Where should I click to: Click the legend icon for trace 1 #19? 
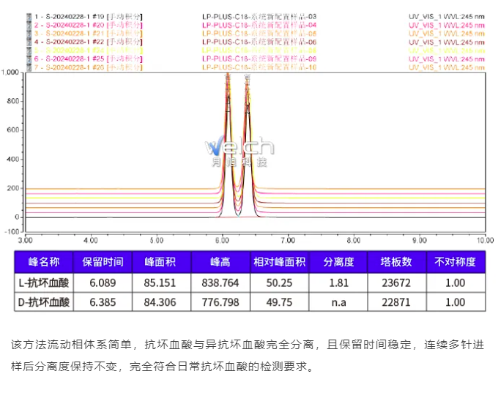click(x=28, y=16)
